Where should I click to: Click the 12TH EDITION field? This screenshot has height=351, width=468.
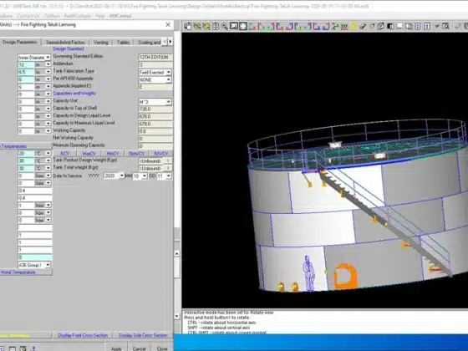[155, 57]
